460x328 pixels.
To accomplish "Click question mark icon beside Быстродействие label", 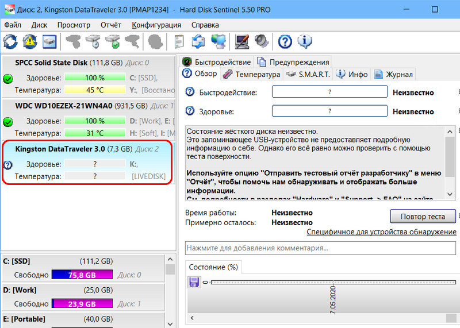I will [190, 92].
